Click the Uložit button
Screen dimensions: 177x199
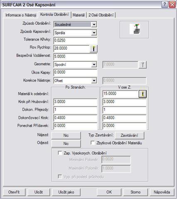pyautogui.click(x=39, y=192)
